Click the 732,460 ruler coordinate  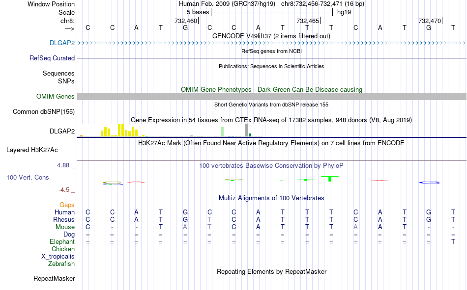coord(186,21)
